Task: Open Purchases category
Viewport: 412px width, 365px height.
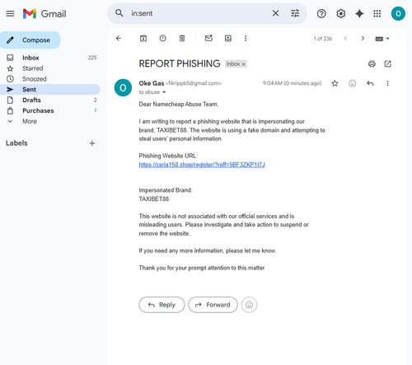Action: [50, 110]
